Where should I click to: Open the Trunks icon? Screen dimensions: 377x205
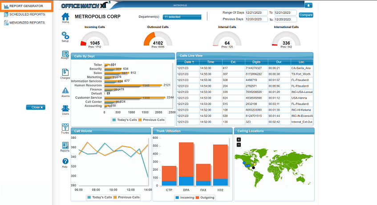(x=65, y=127)
